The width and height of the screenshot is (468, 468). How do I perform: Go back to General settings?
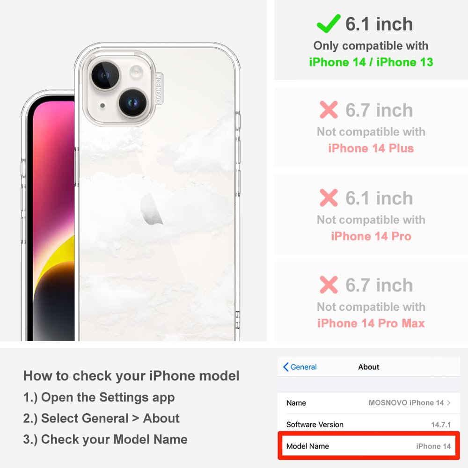(300, 367)
